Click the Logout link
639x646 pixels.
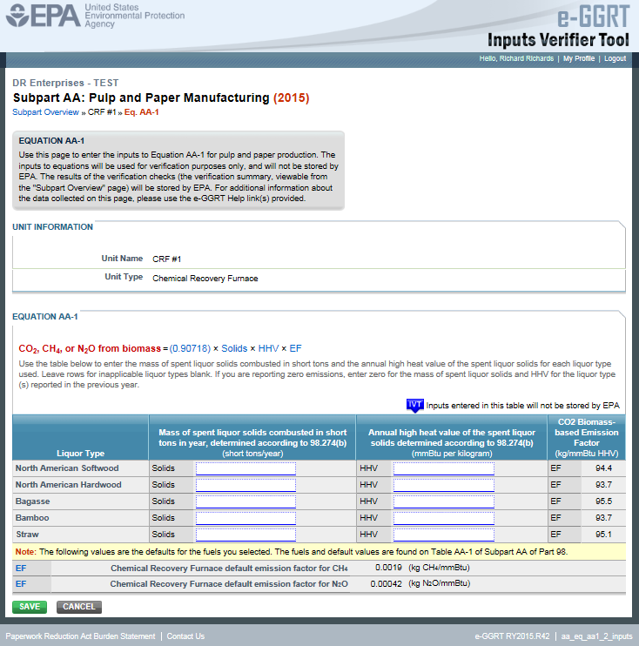point(615,58)
